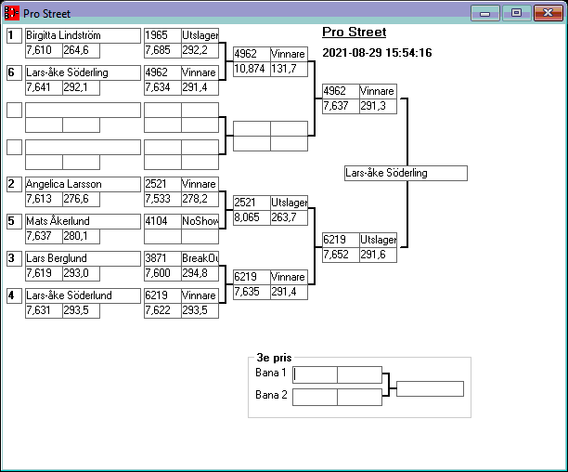Click round two speed 131,7
The height and width of the screenshot is (472, 568).
click(289, 69)
